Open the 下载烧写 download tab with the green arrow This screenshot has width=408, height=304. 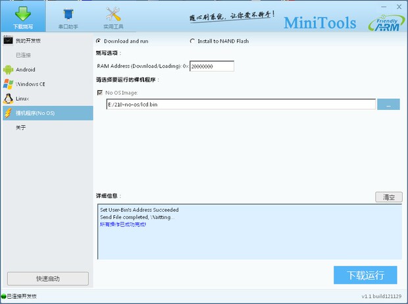click(23, 16)
